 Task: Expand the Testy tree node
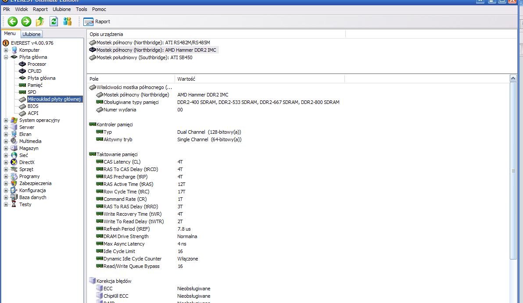tap(6, 204)
